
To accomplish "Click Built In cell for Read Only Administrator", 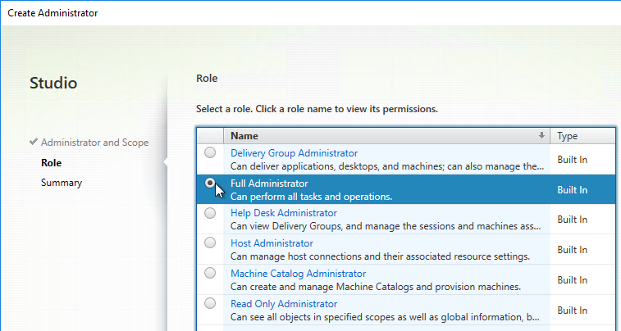I will (573, 311).
